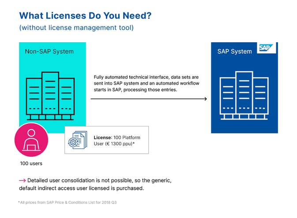Click the '(without license management tool)' subtitle
297x218 pixels.
pos(76,28)
